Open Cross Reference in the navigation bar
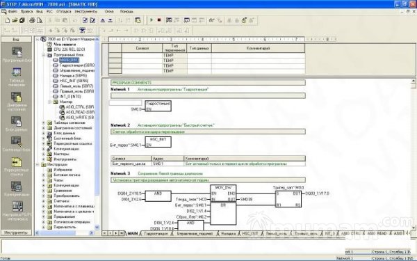417x261 pixels. click(x=17, y=167)
